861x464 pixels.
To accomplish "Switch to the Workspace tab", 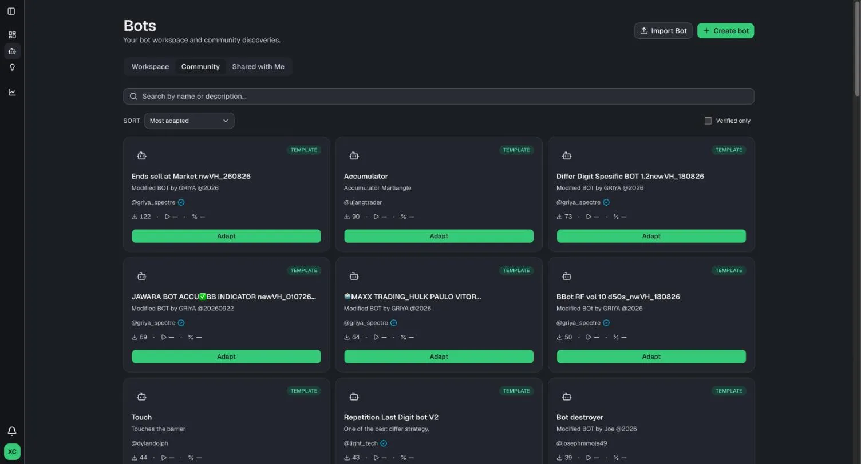I will coord(150,67).
